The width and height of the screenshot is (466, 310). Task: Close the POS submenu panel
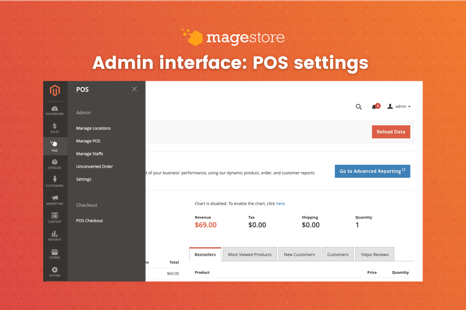(134, 89)
